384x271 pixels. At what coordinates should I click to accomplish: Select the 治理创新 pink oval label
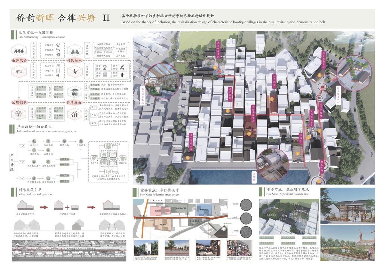tap(20, 103)
